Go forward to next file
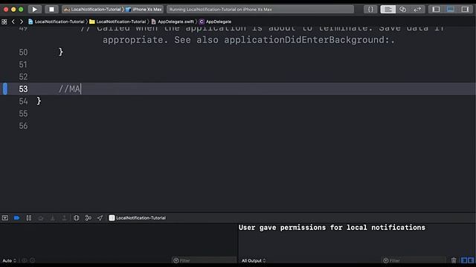This screenshot has height=267, width=476. coord(22,22)
